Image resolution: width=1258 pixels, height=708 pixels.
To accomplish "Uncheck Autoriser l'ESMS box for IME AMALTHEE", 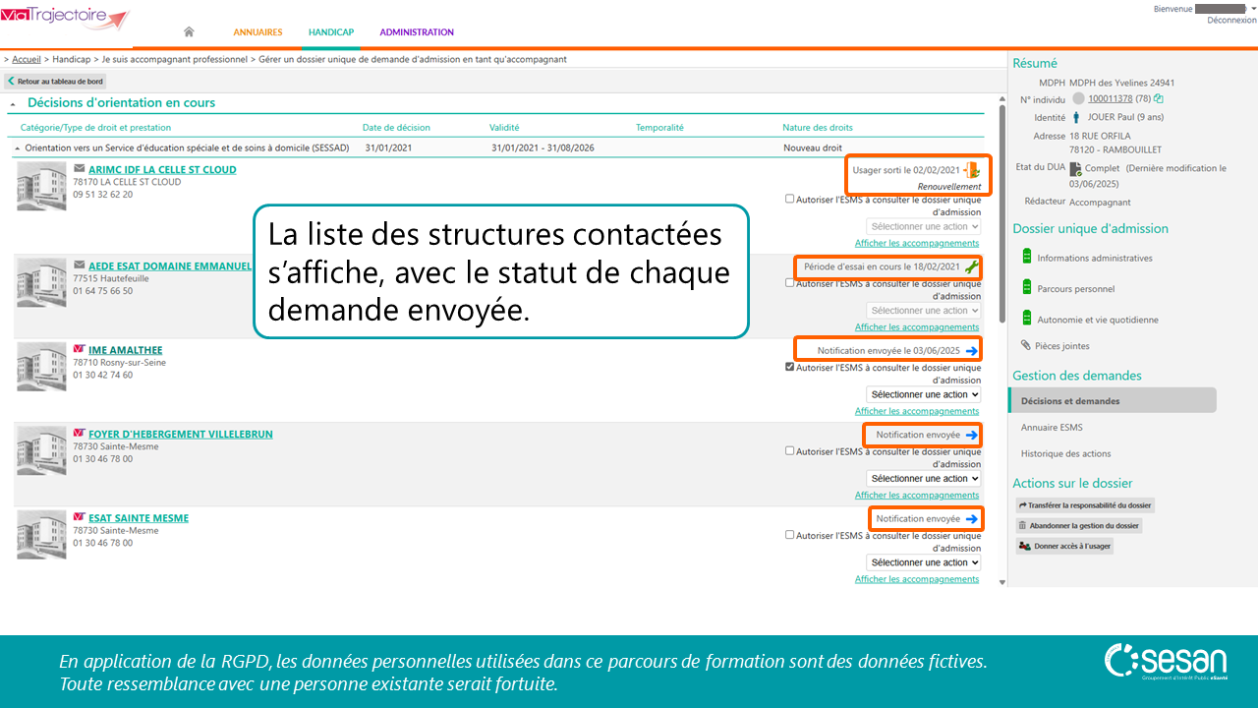I will (x=790, y=367).
